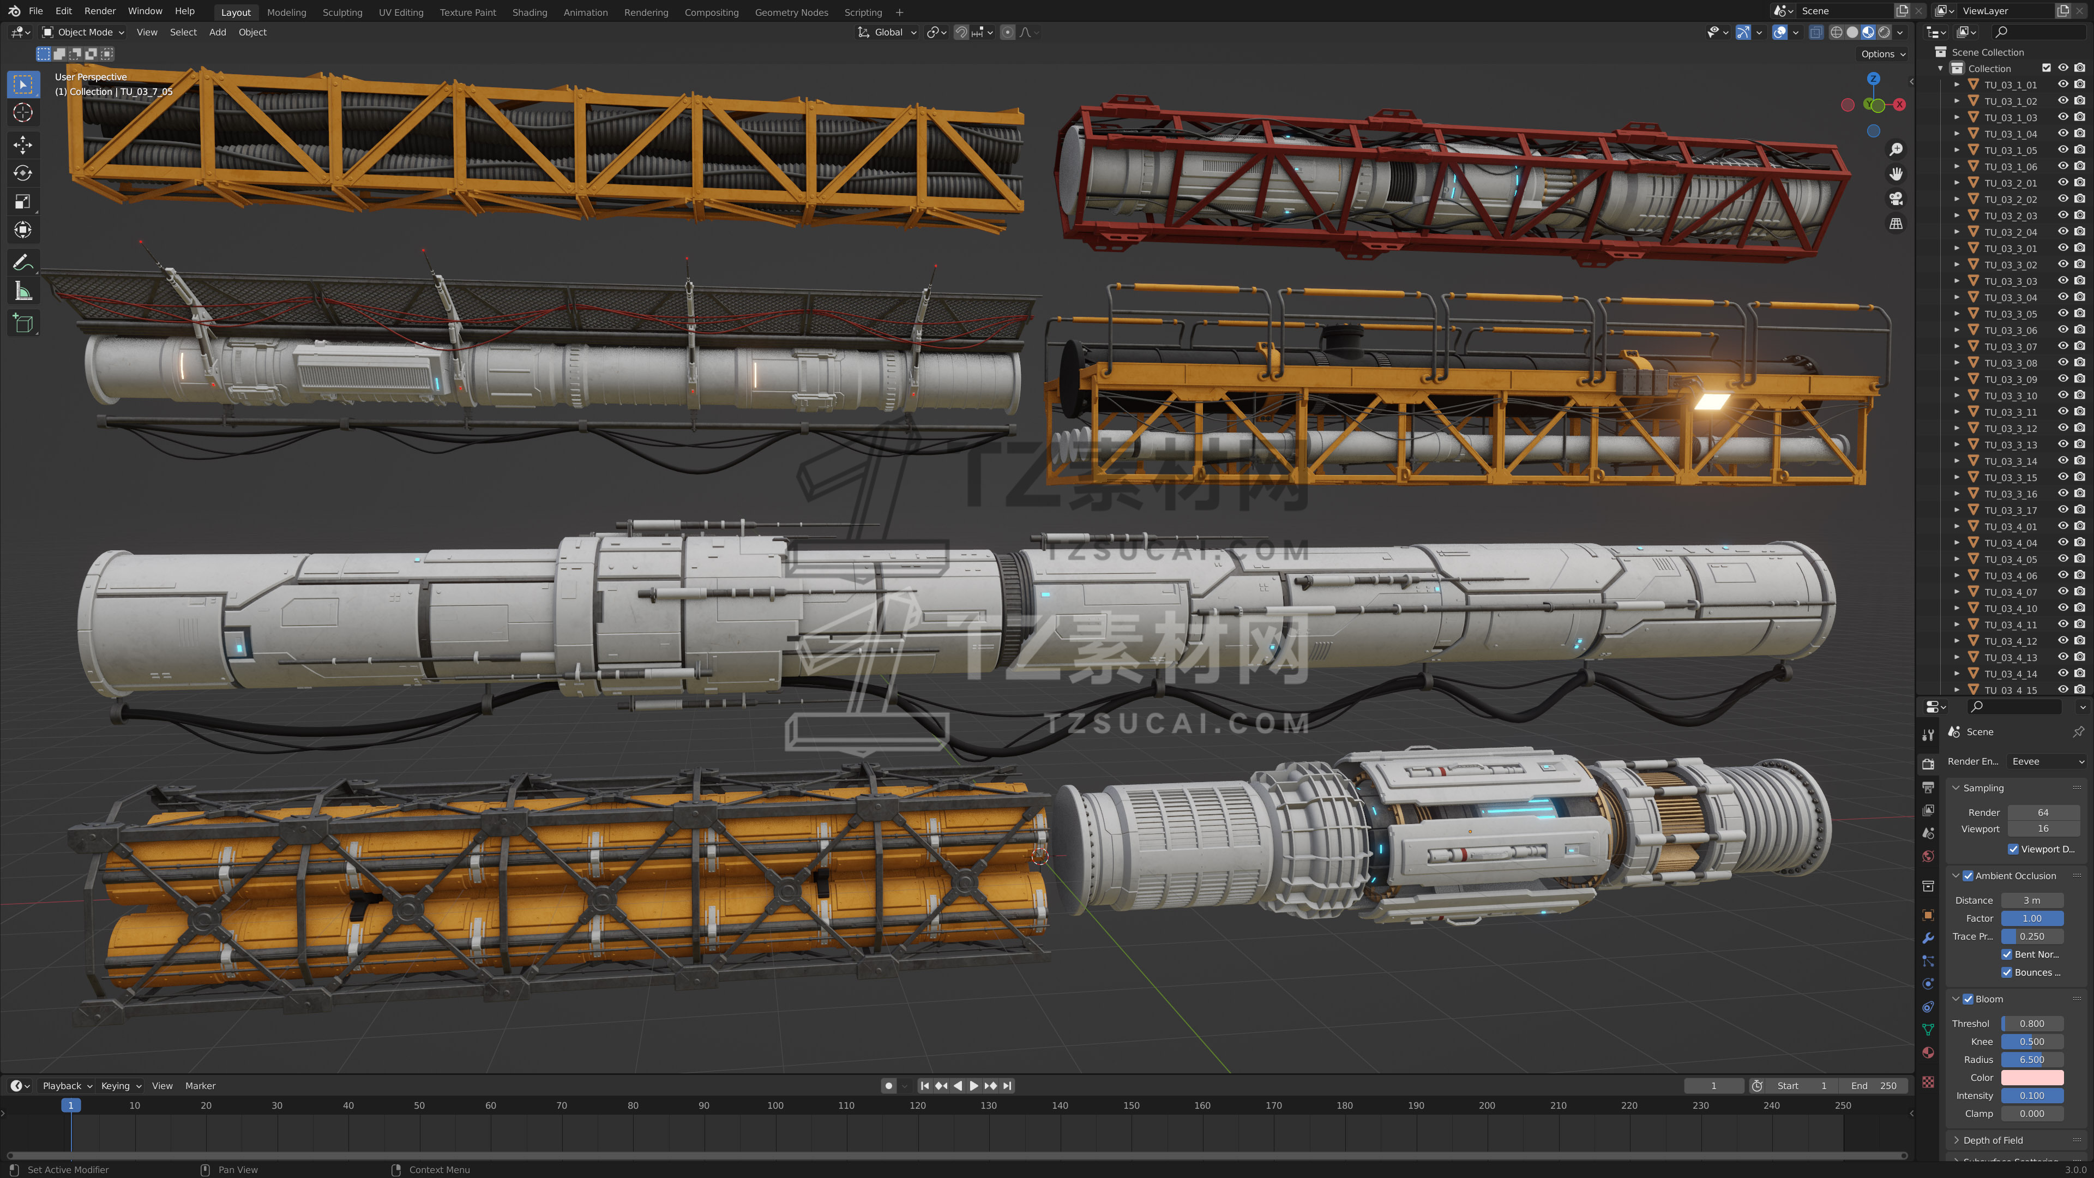Activate the Annotate pencil tool
This screenshot has height=1178, width=2094.
[x=23, y=262]
